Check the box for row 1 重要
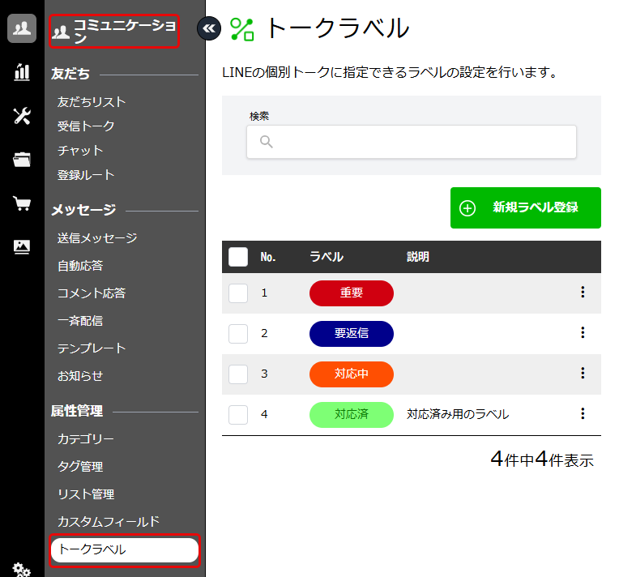 coord(238,293)
